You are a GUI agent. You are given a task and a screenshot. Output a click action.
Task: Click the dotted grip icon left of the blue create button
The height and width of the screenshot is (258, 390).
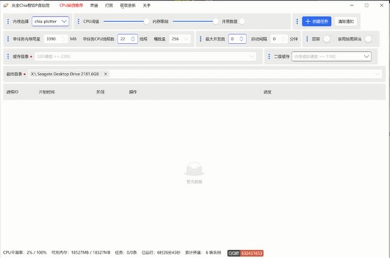[x=297, y=21]
